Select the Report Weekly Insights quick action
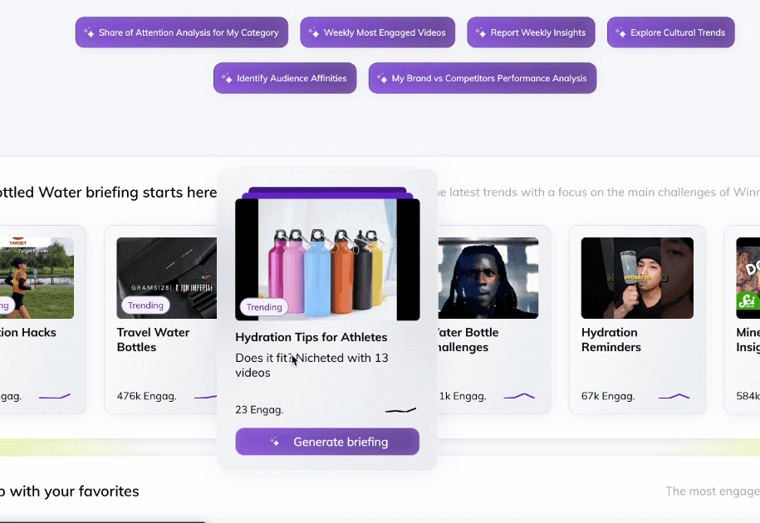Screen dimensions: 760x523 (x=531, y=32)
